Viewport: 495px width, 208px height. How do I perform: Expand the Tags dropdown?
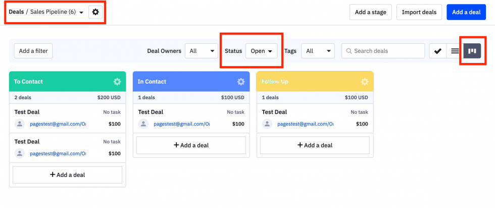318,51
